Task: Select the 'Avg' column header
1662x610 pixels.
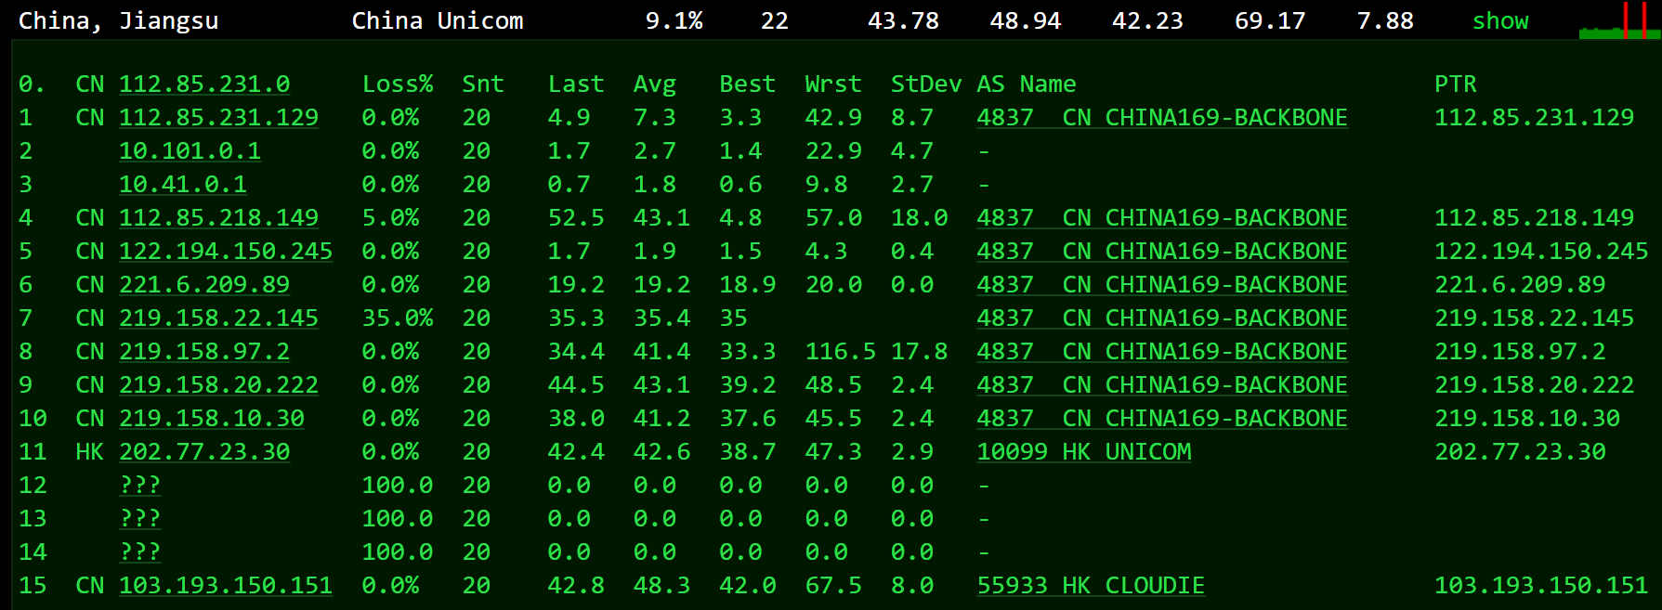Action: coord(655,84)
